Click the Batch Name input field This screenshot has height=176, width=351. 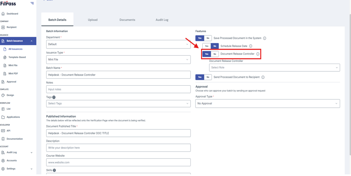coord(118,75)
